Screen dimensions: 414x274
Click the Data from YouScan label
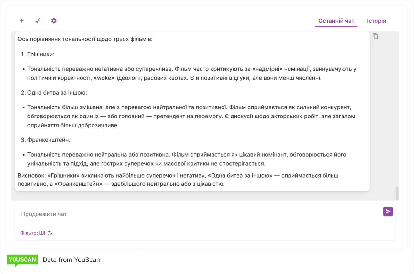coord(71,259)
